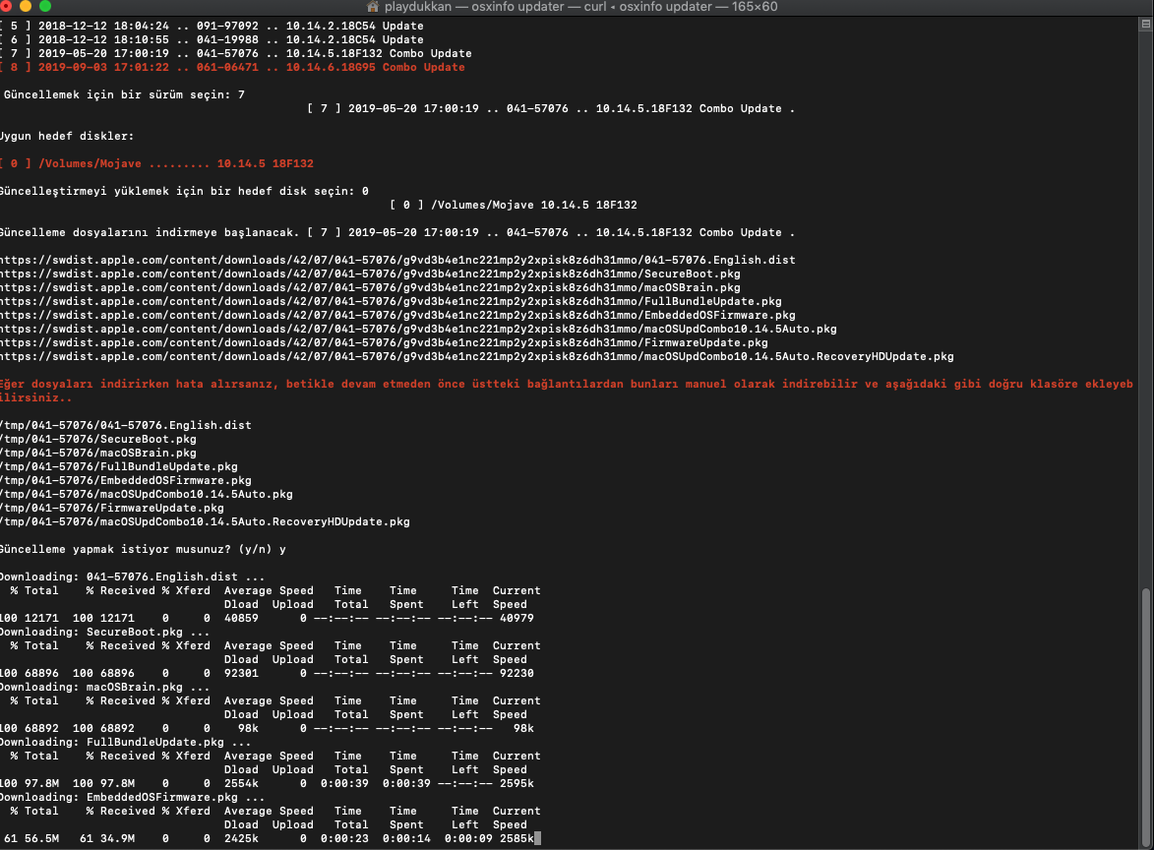
Task: Click the terminal cursor after 2585k
Action: [x=538, y=838]
